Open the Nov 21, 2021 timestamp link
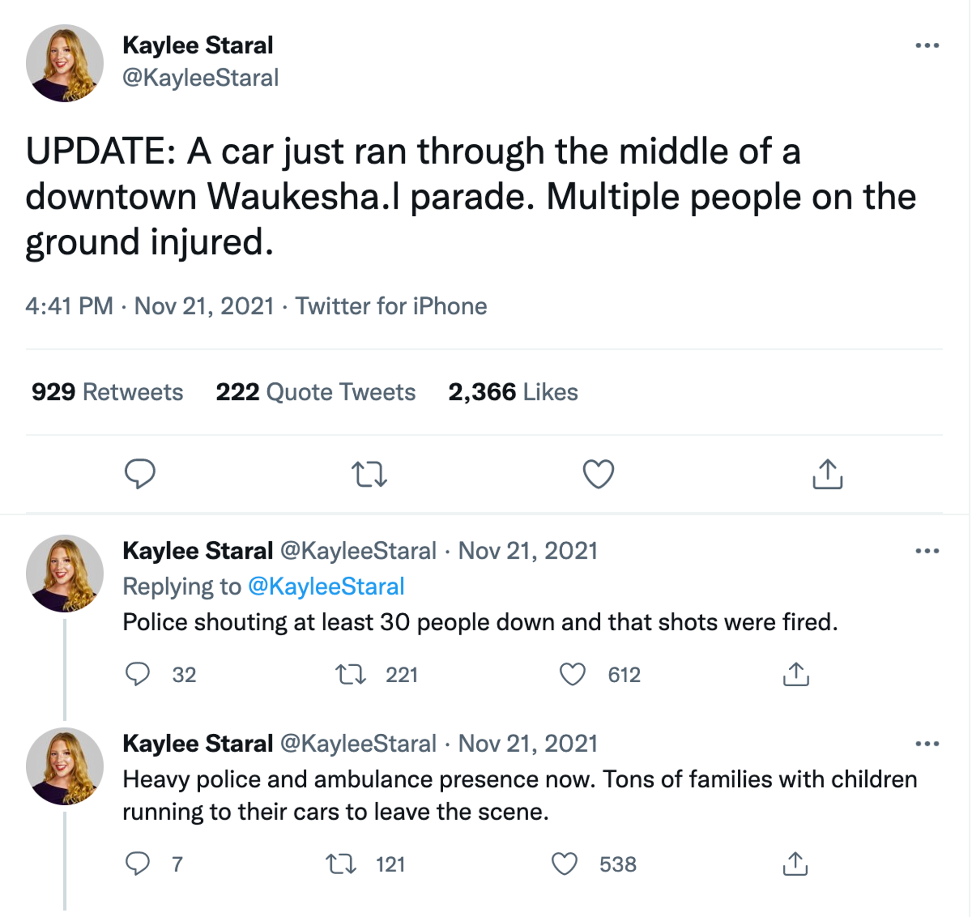The height and width of the screenshot is (917, 972). [204, 306]
